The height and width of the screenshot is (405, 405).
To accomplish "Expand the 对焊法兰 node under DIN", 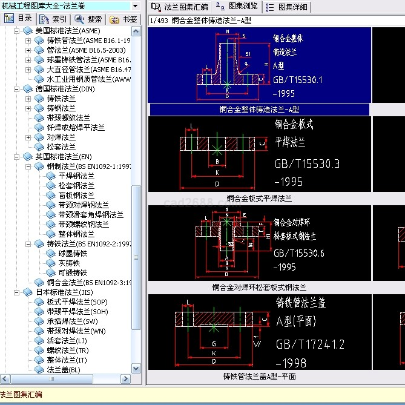I will (x=28, y=137).
